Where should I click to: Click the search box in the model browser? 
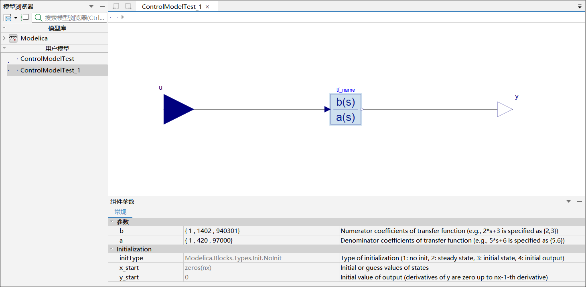point(70,18)
